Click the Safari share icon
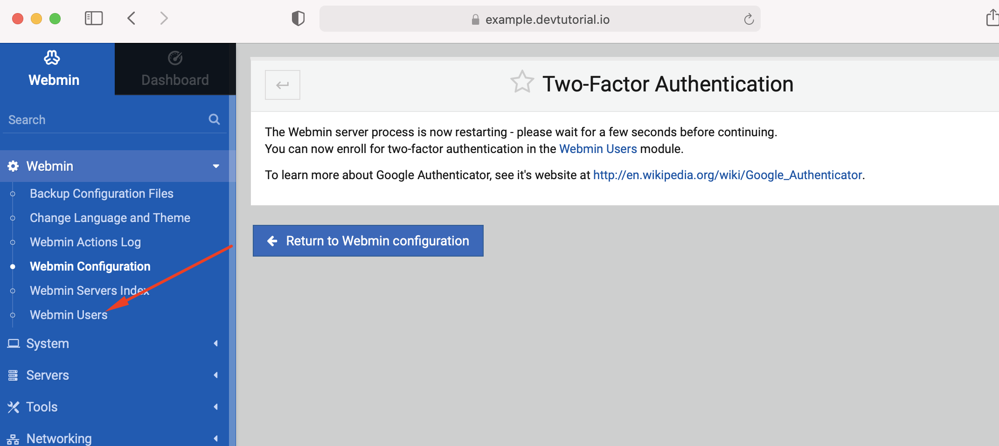 [992, 18]
